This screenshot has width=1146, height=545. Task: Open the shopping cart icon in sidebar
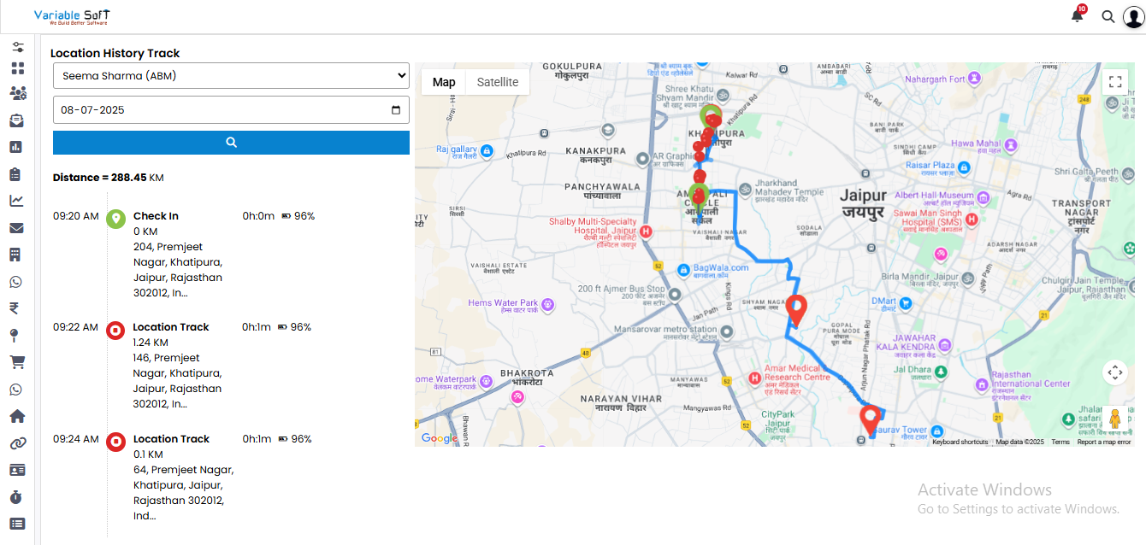[16, 362]
